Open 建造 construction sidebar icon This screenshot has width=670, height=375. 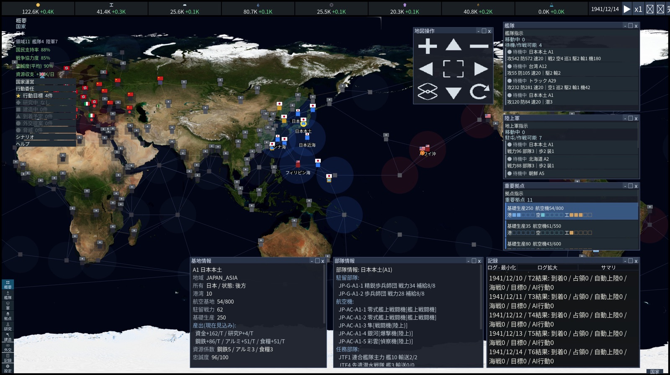click(x=8, y=337)
